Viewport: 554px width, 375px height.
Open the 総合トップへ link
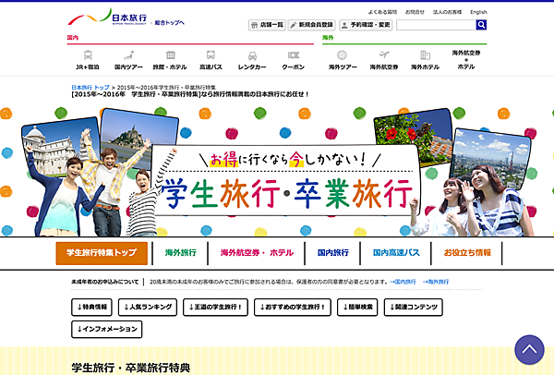coord(169,22)
